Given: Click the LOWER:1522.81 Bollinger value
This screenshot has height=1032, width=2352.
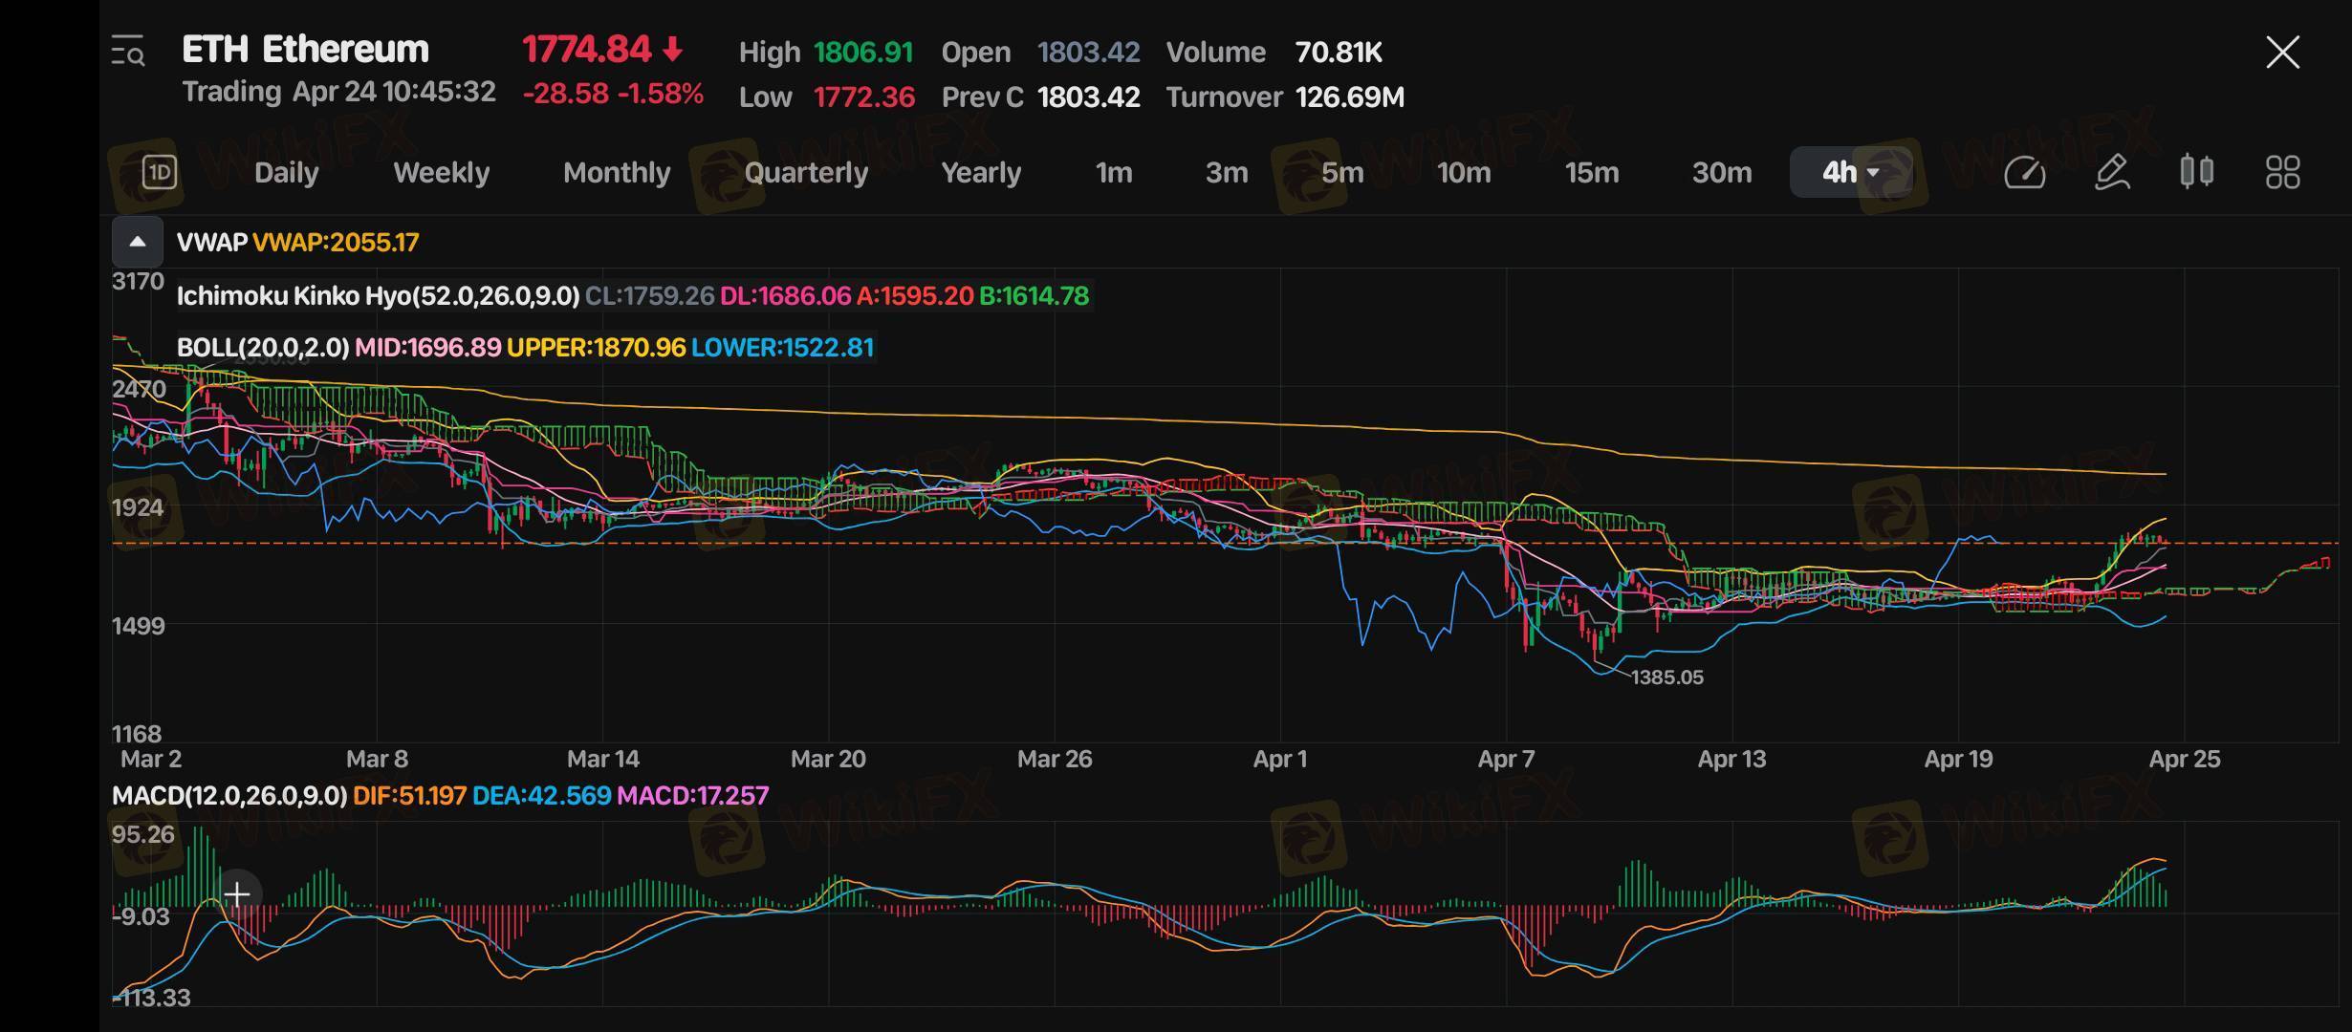Looking at the screenshot, I should pos(782,347).
